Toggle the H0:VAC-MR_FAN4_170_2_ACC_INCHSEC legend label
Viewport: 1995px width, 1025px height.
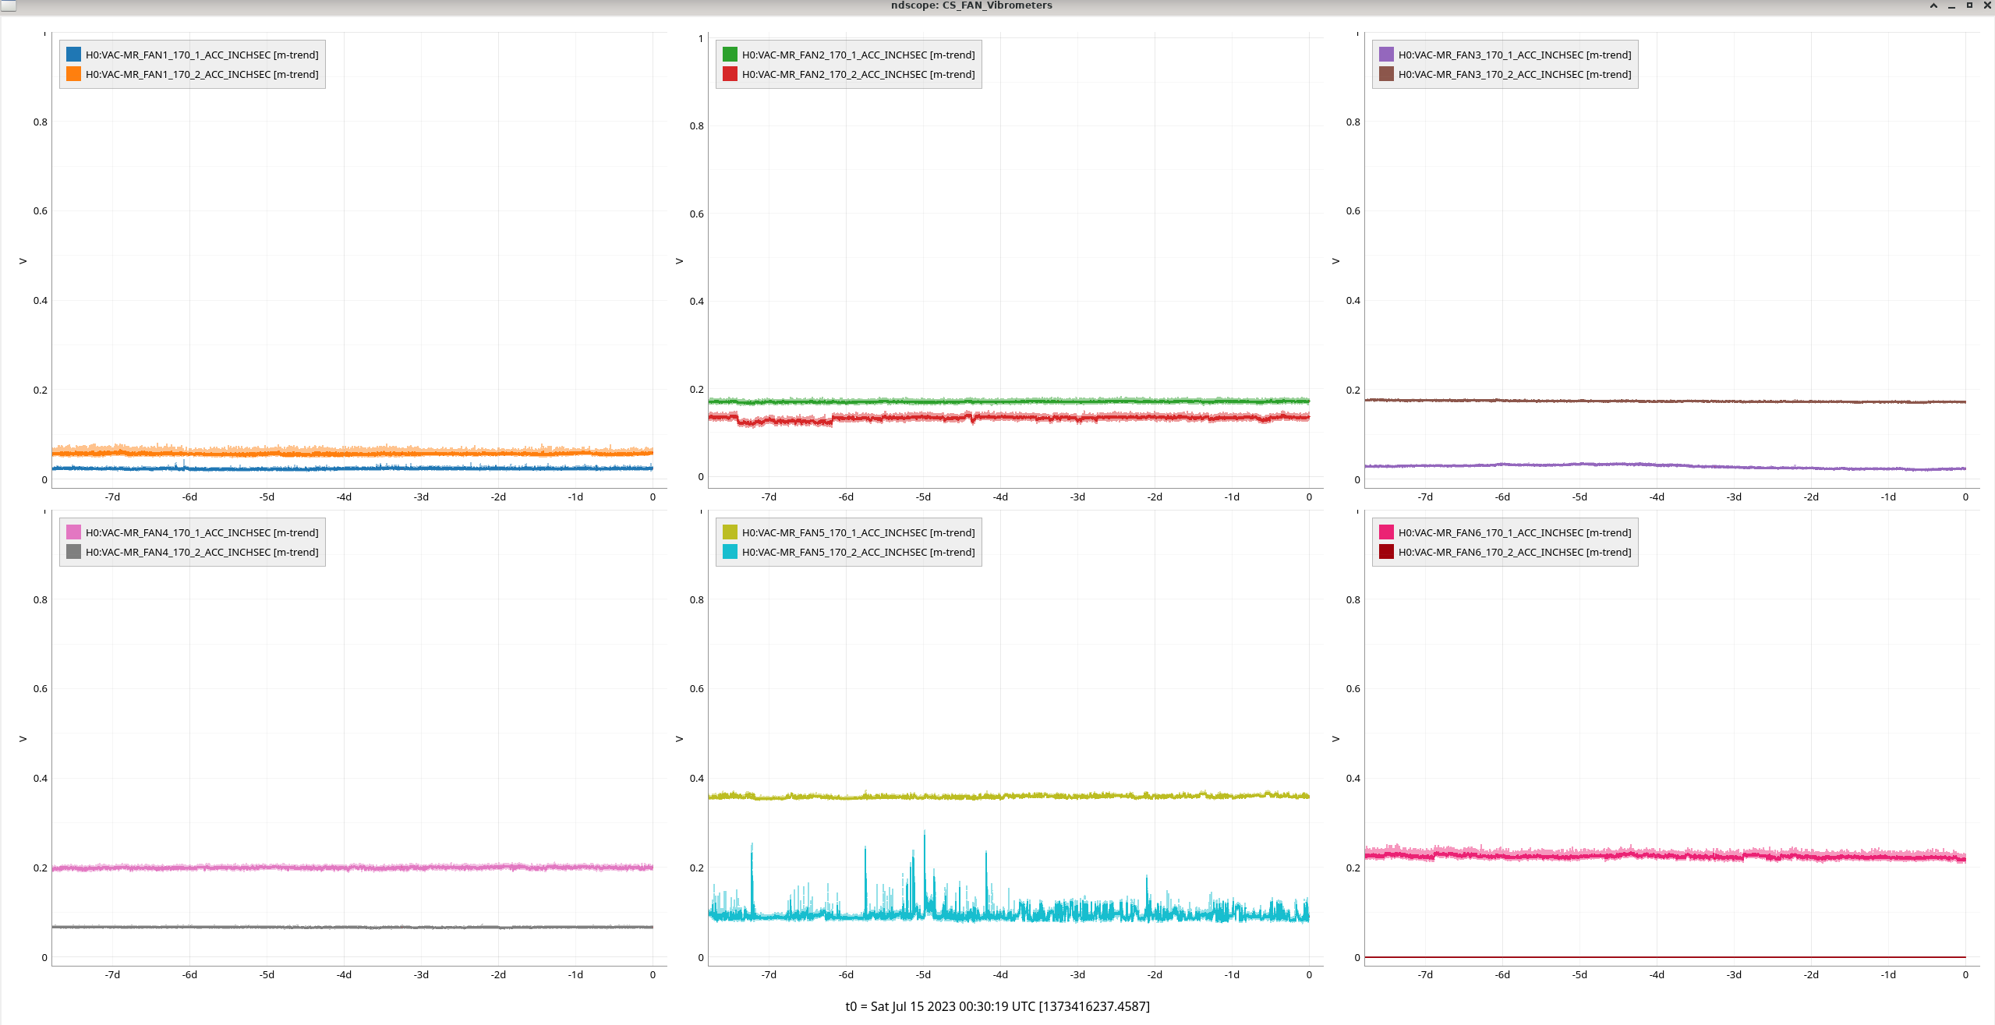point(202,552)
